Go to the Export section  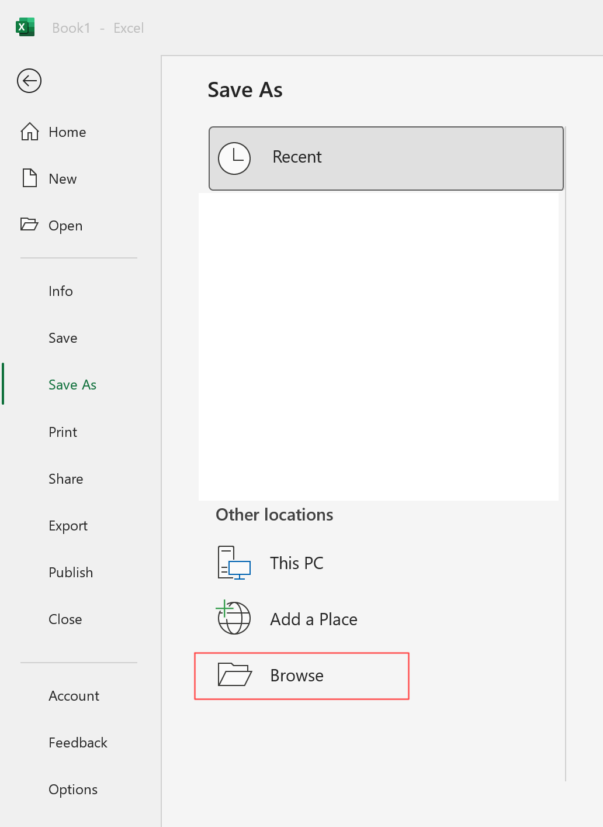pos(68,526)
